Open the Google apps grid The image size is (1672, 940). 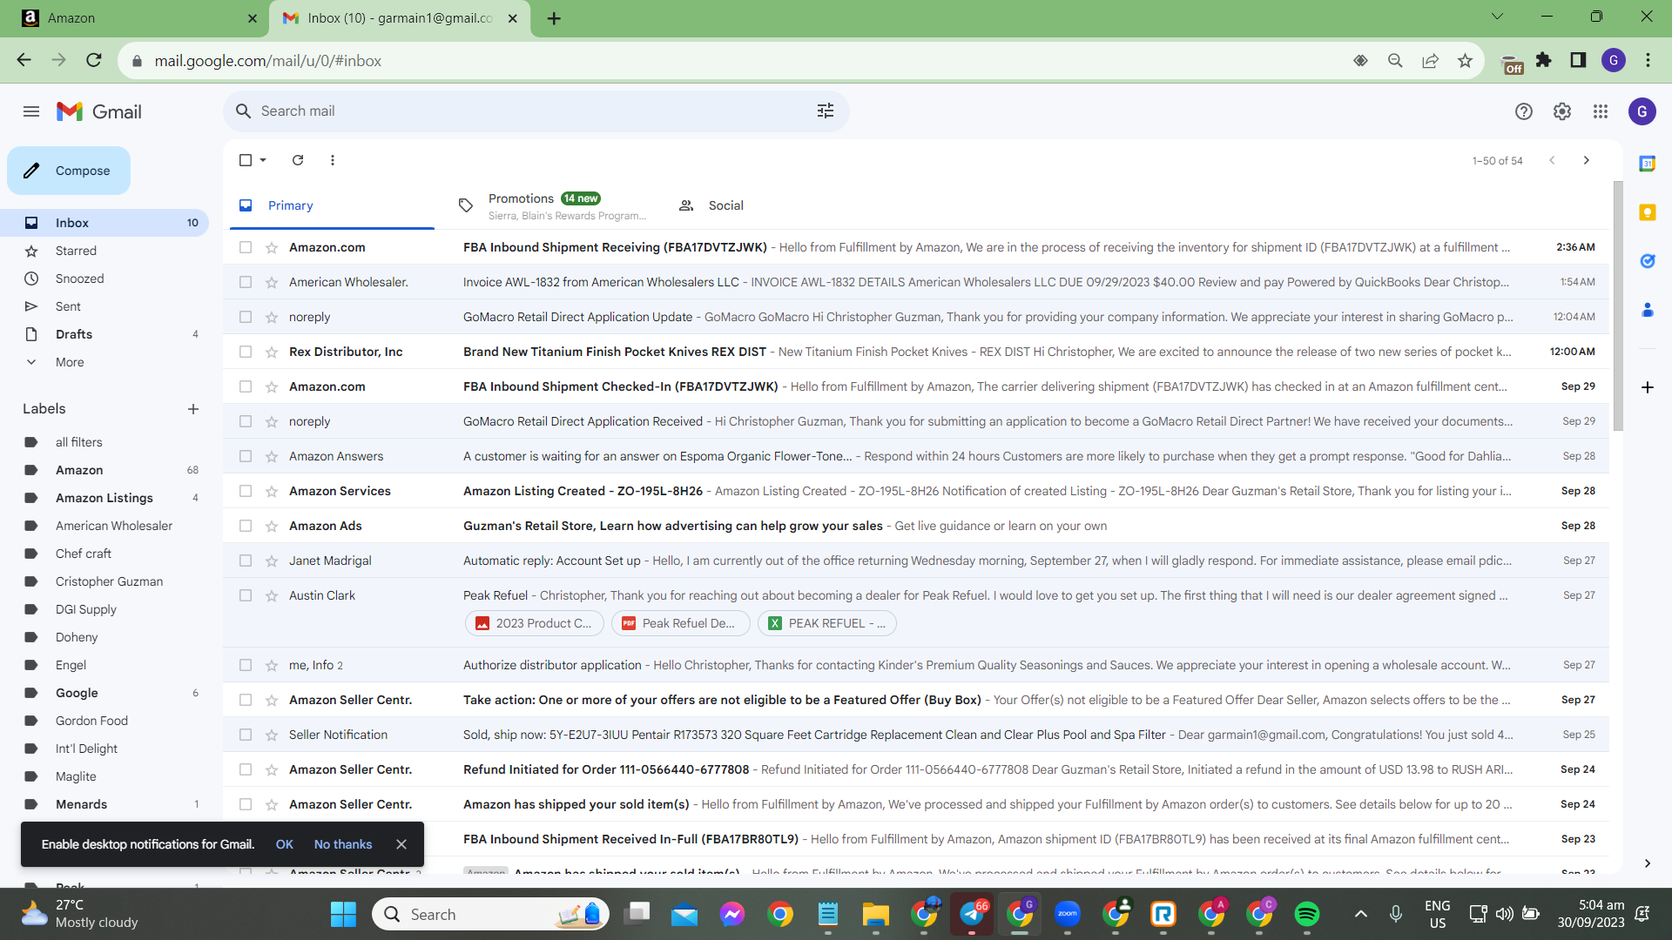pyautogui.click(x=1601, y=111)
